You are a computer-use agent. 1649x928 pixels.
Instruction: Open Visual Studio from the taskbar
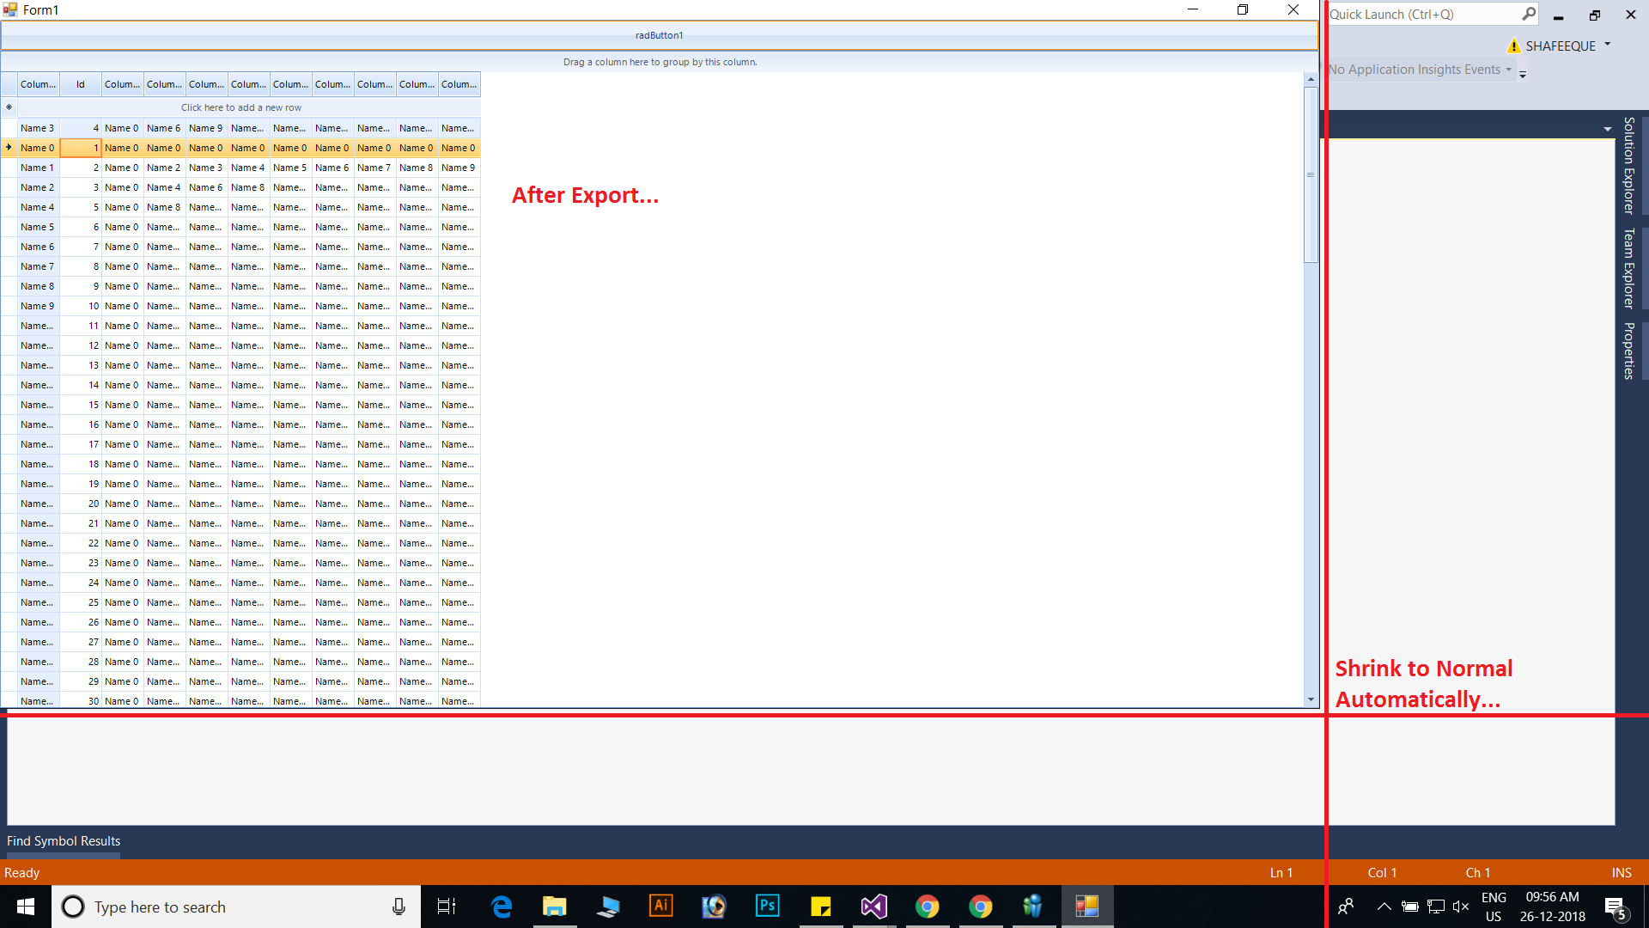coord(873,907)
